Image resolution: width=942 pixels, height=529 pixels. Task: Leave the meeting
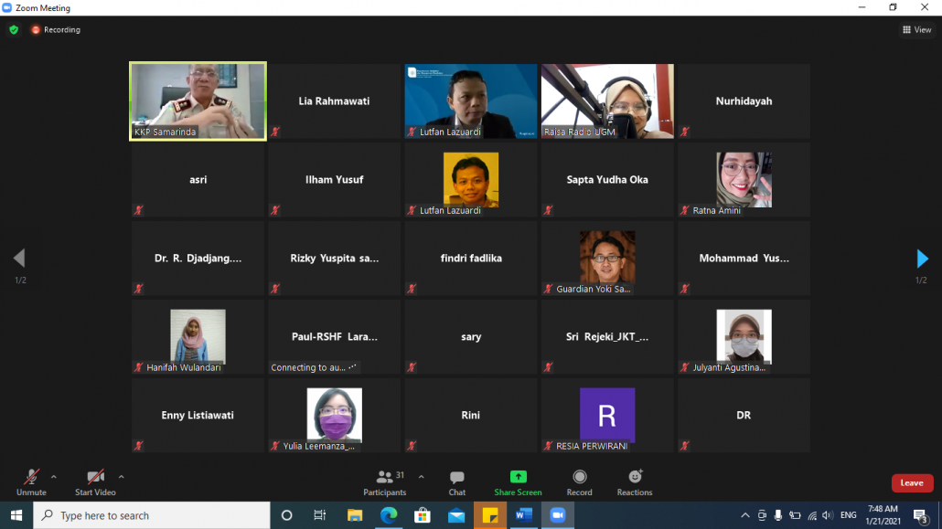pyautogui.click(x=912, y=482)
